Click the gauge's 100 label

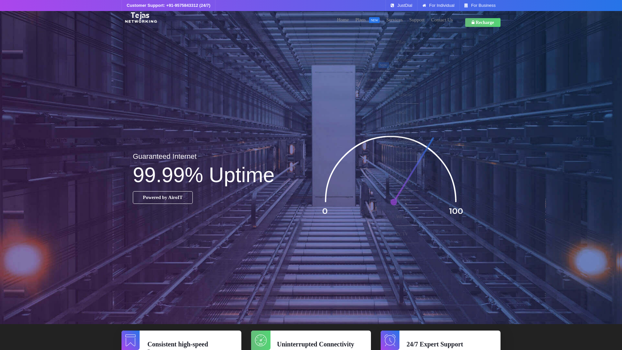[x=456, y=211]
